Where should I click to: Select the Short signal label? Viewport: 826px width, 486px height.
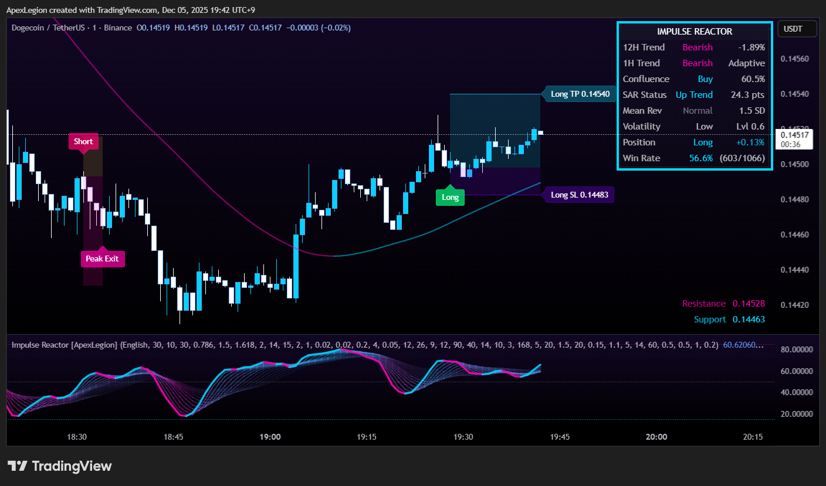pyautogui.click(x=83, y=141)
